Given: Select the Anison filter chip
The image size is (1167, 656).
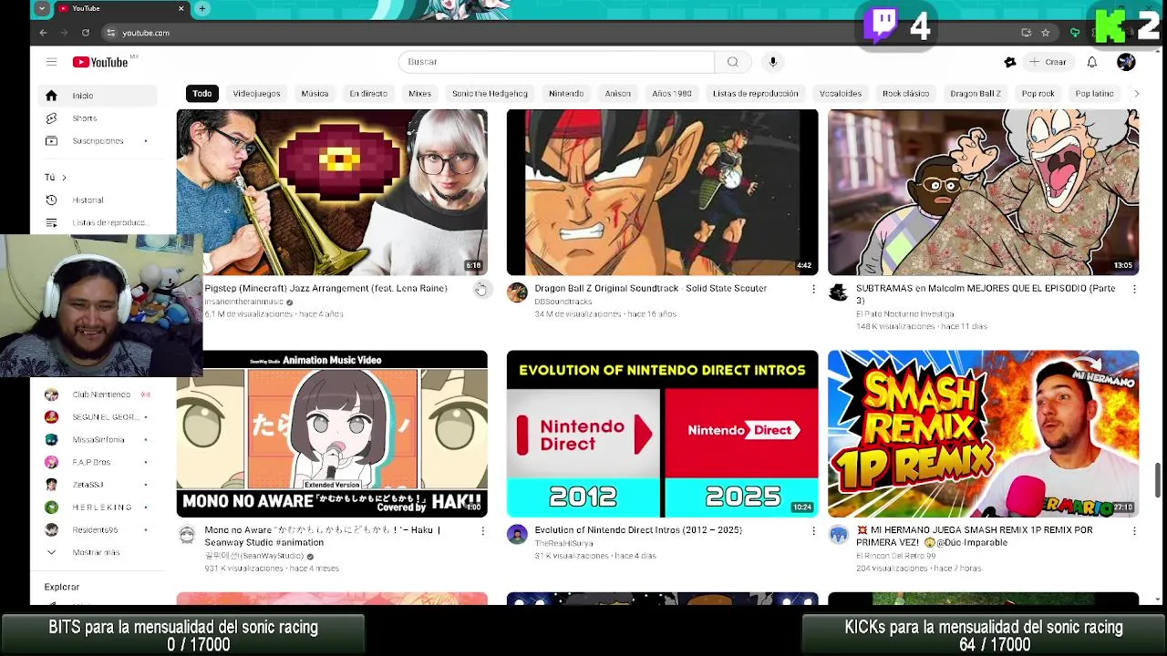Looking at the screenshot, I should point(617,93).
